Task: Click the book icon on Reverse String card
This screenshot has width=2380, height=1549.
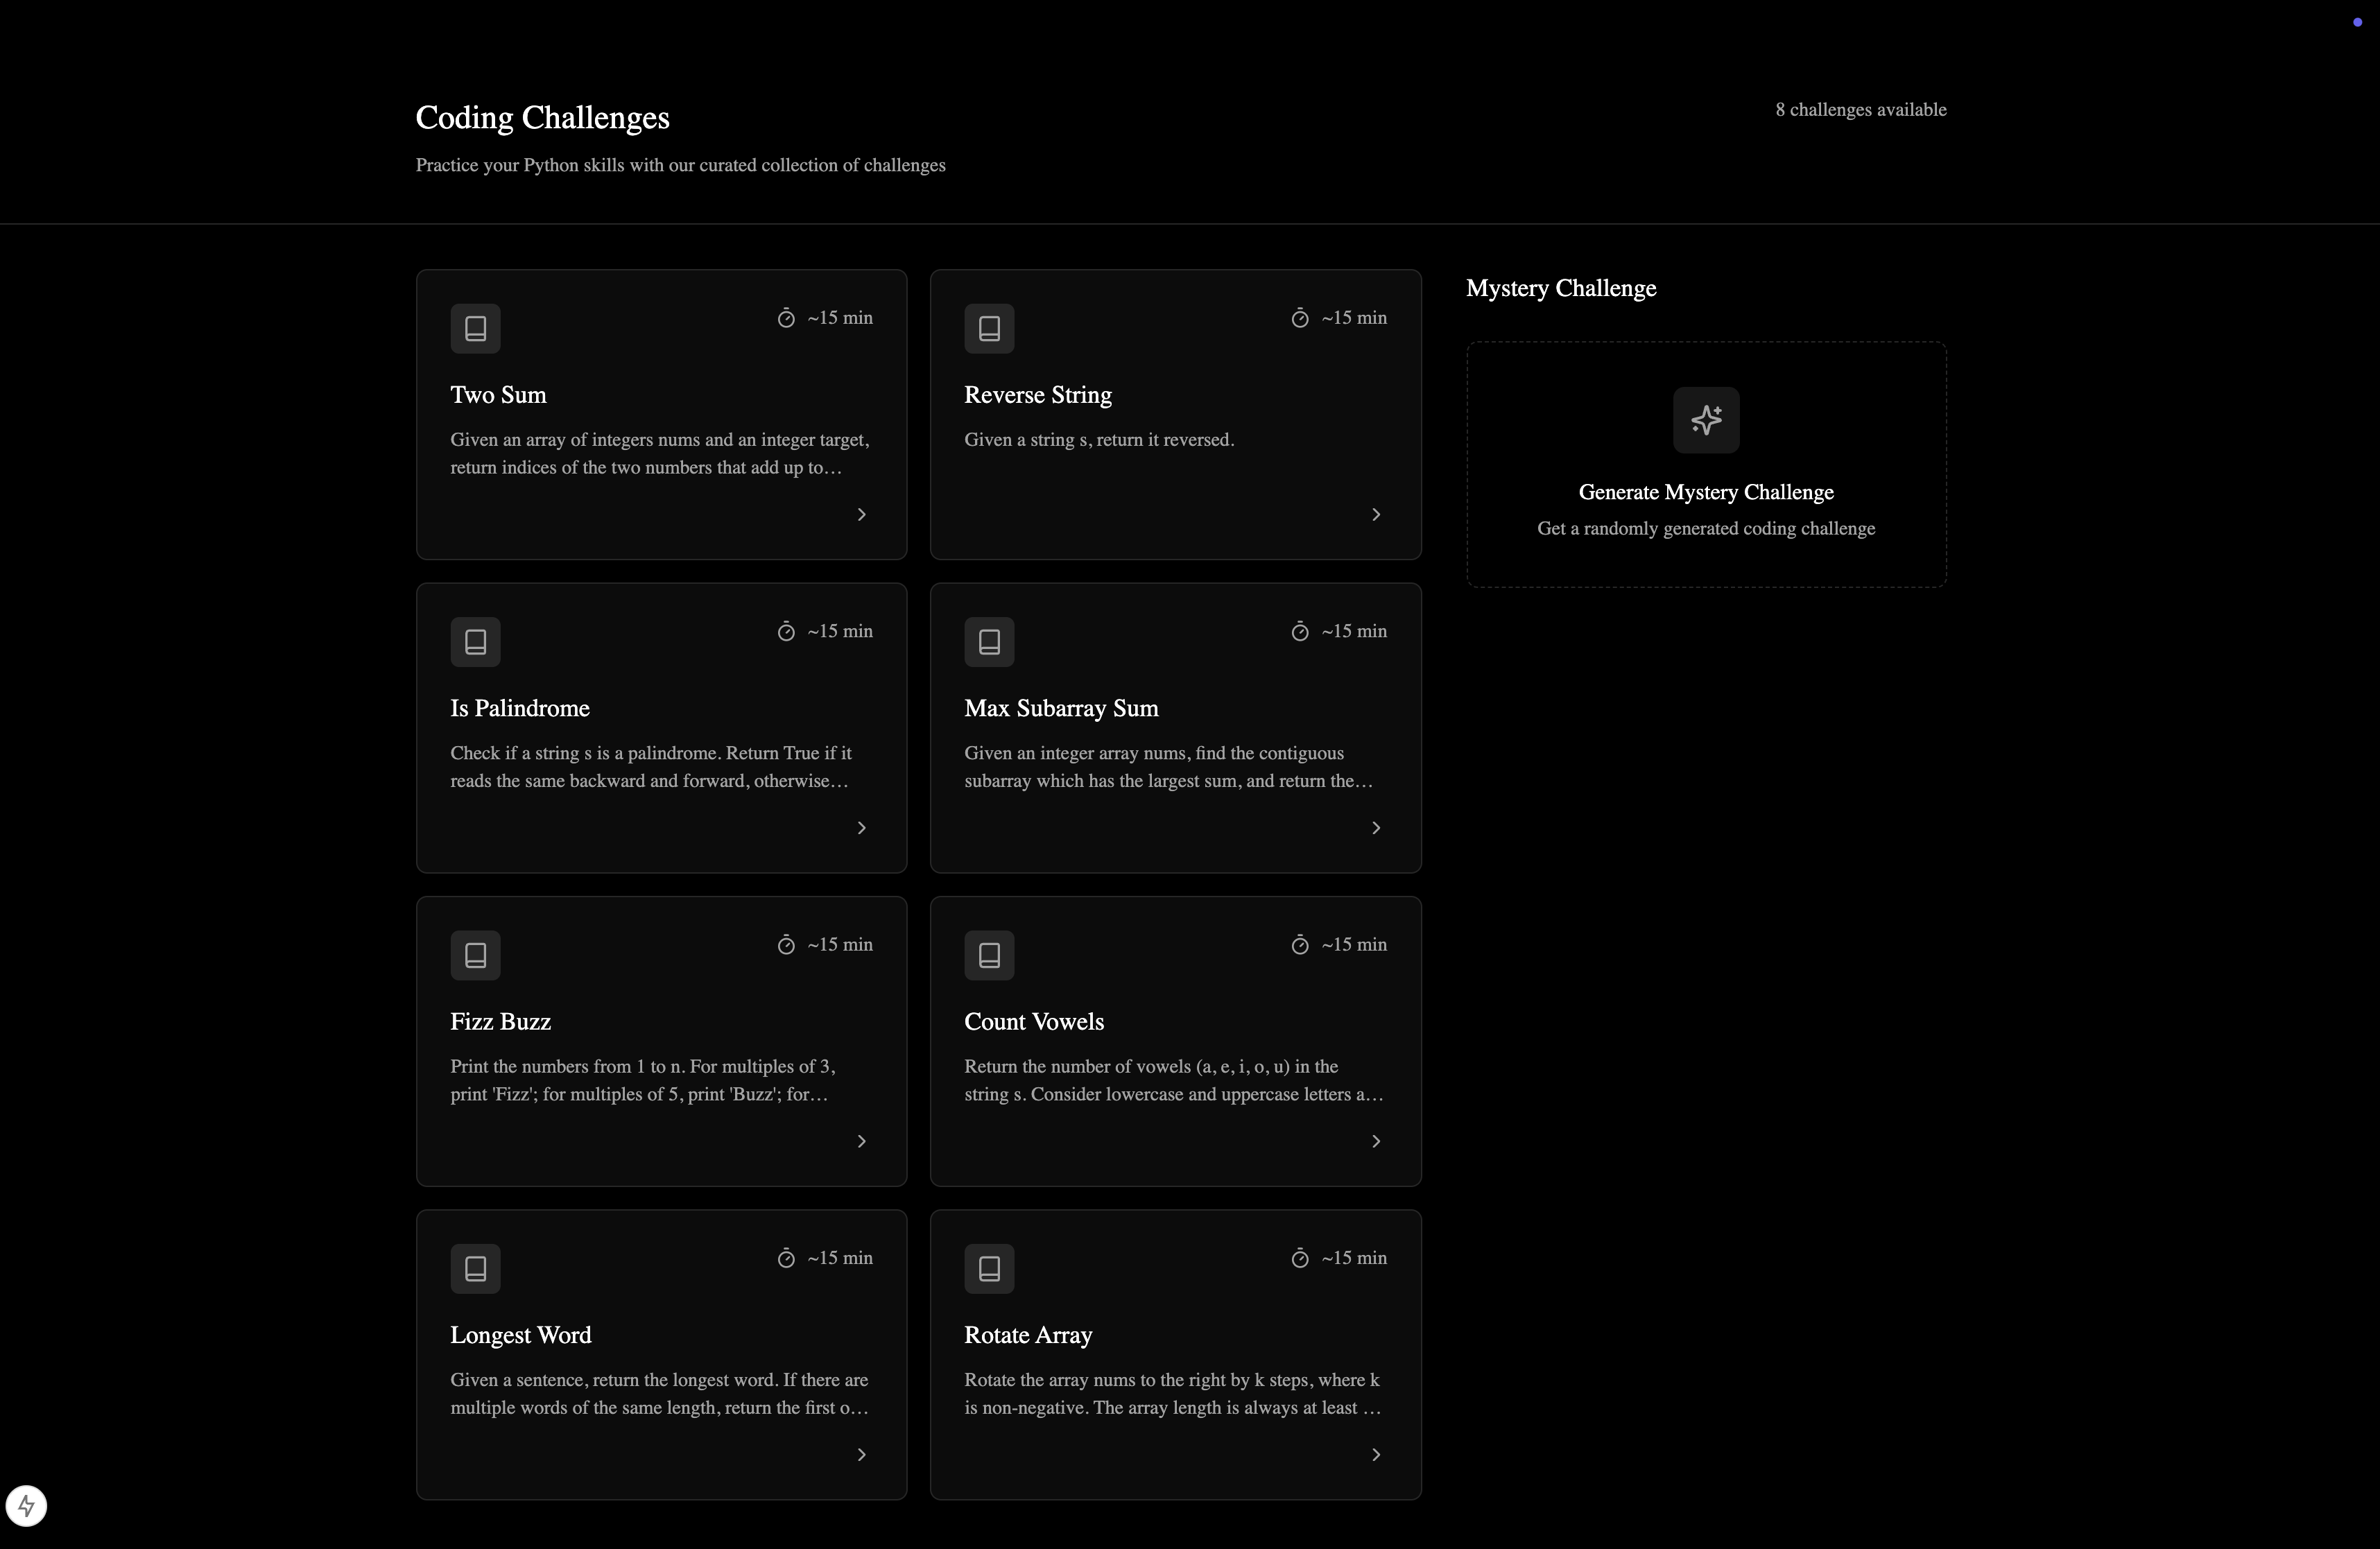Action: point(989,328)
